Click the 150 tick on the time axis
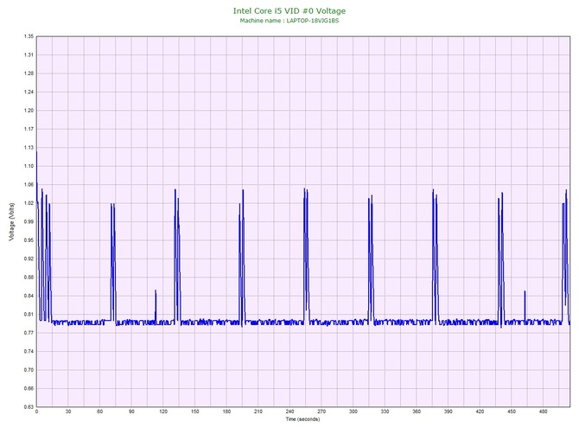 [194, 412]
